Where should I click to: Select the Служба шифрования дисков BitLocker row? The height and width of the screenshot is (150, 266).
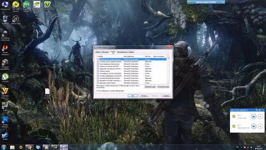[131, 76]
